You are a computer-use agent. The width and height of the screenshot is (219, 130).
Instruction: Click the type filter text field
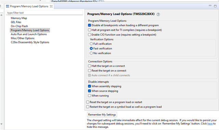[44, 13]
